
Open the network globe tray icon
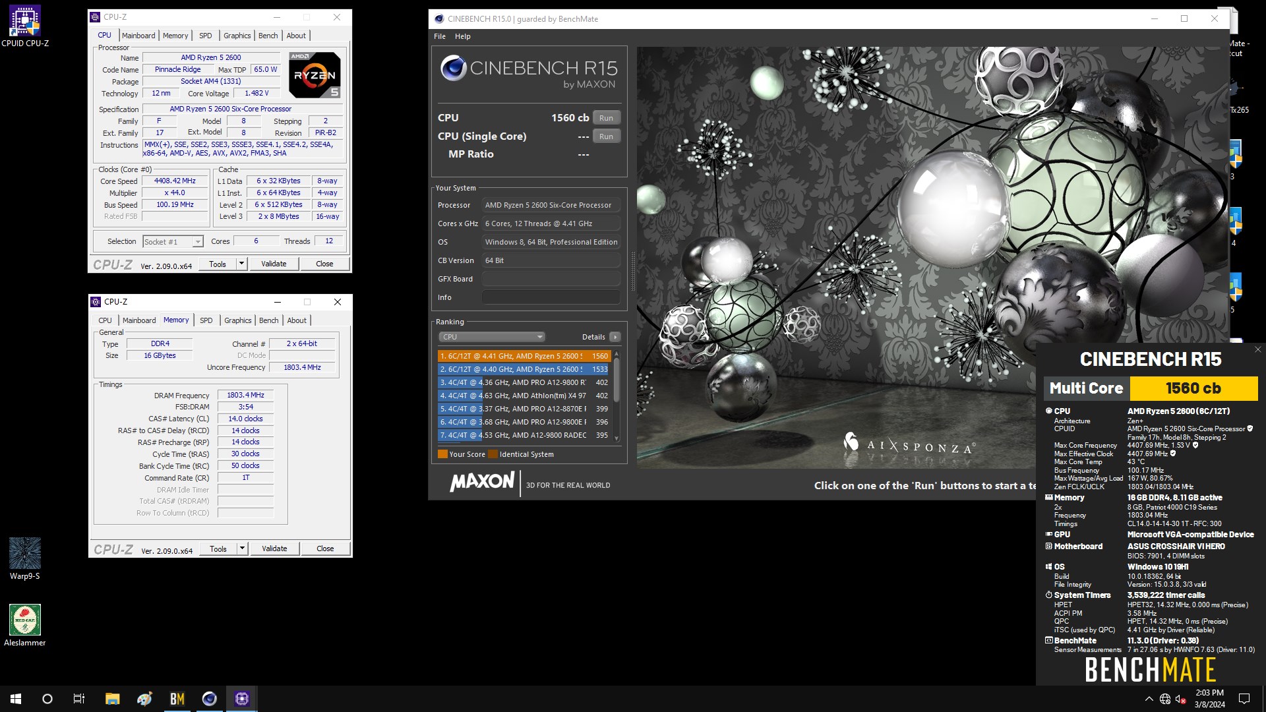click(x=1165, y=699)
